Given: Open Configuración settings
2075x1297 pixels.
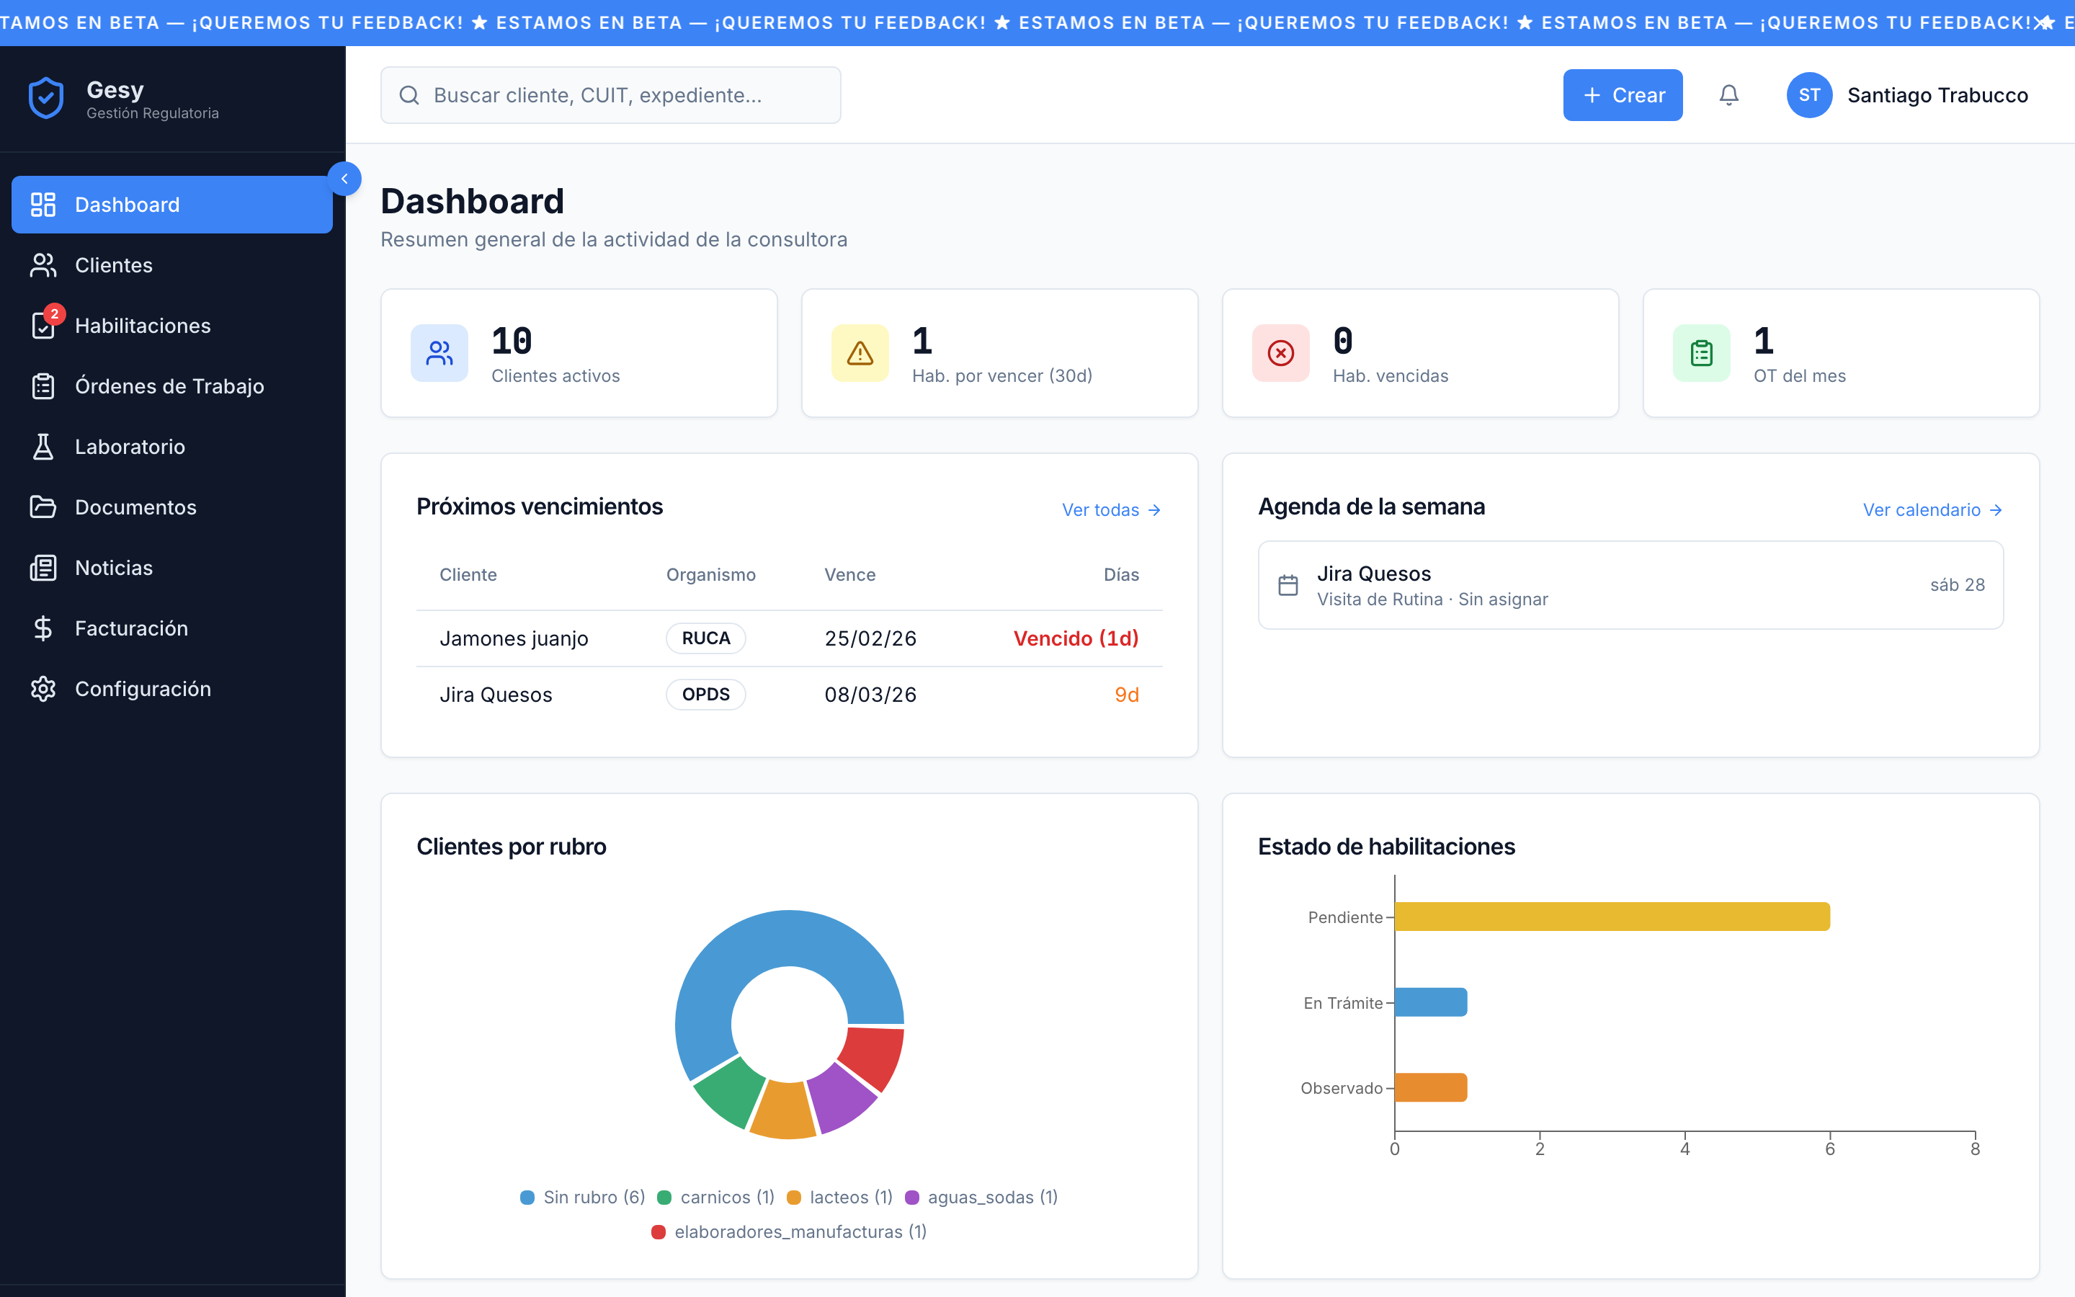Looking at the screenshot, I should point(143,688).
